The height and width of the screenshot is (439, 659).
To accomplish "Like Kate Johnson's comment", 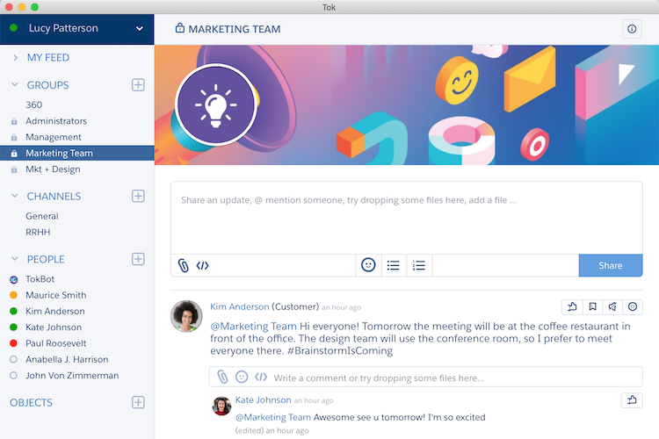I will click(x=632, y=400).
